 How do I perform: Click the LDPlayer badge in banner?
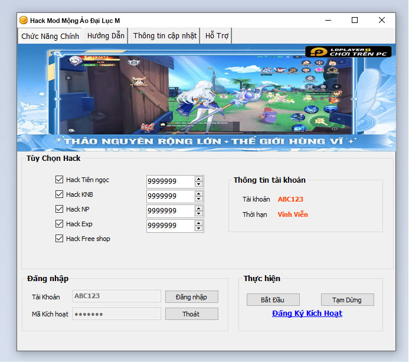[x=348, y=52]
